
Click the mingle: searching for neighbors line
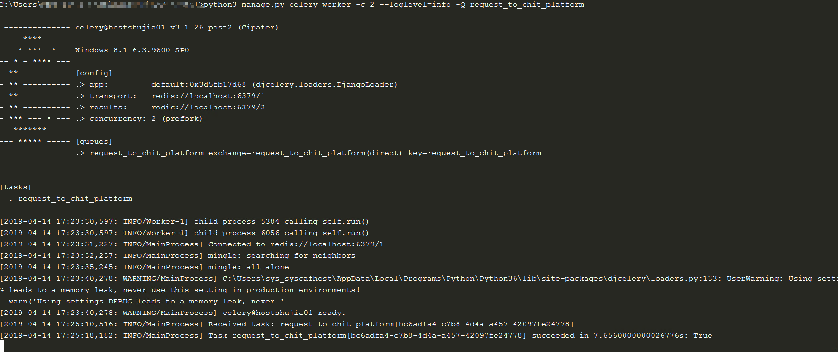pos(282,256)
